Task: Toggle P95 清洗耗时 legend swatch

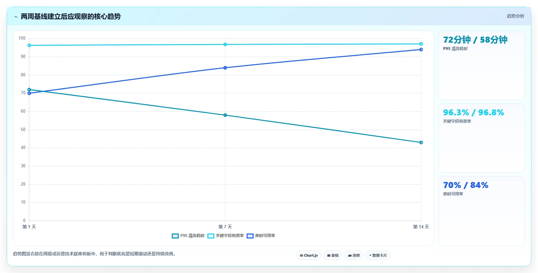Action: click(x=175, y=236)
